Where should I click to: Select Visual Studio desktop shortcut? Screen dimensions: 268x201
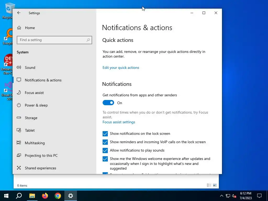7,91
